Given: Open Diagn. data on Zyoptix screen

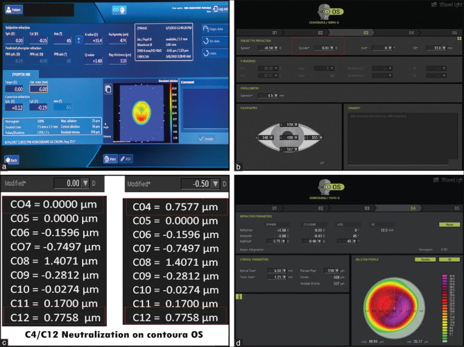Looking at the screenshot, I should (215, 29).
